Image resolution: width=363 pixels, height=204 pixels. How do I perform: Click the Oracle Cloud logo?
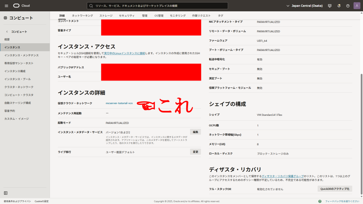tap(21, 6)
